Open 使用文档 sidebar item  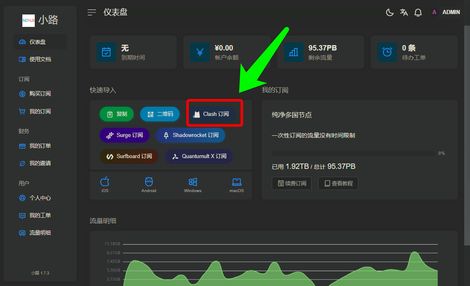click(40, 59)
